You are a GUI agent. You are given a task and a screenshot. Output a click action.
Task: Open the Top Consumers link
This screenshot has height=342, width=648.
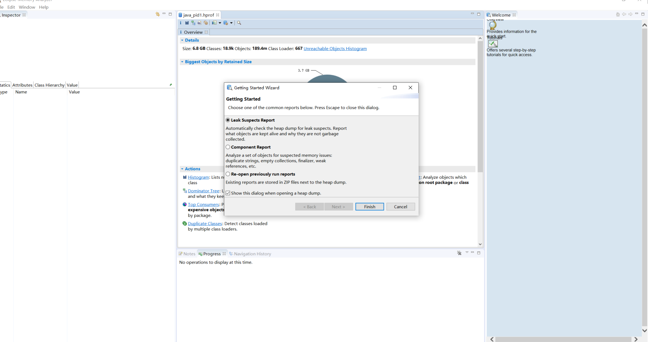tap(204, 204)
